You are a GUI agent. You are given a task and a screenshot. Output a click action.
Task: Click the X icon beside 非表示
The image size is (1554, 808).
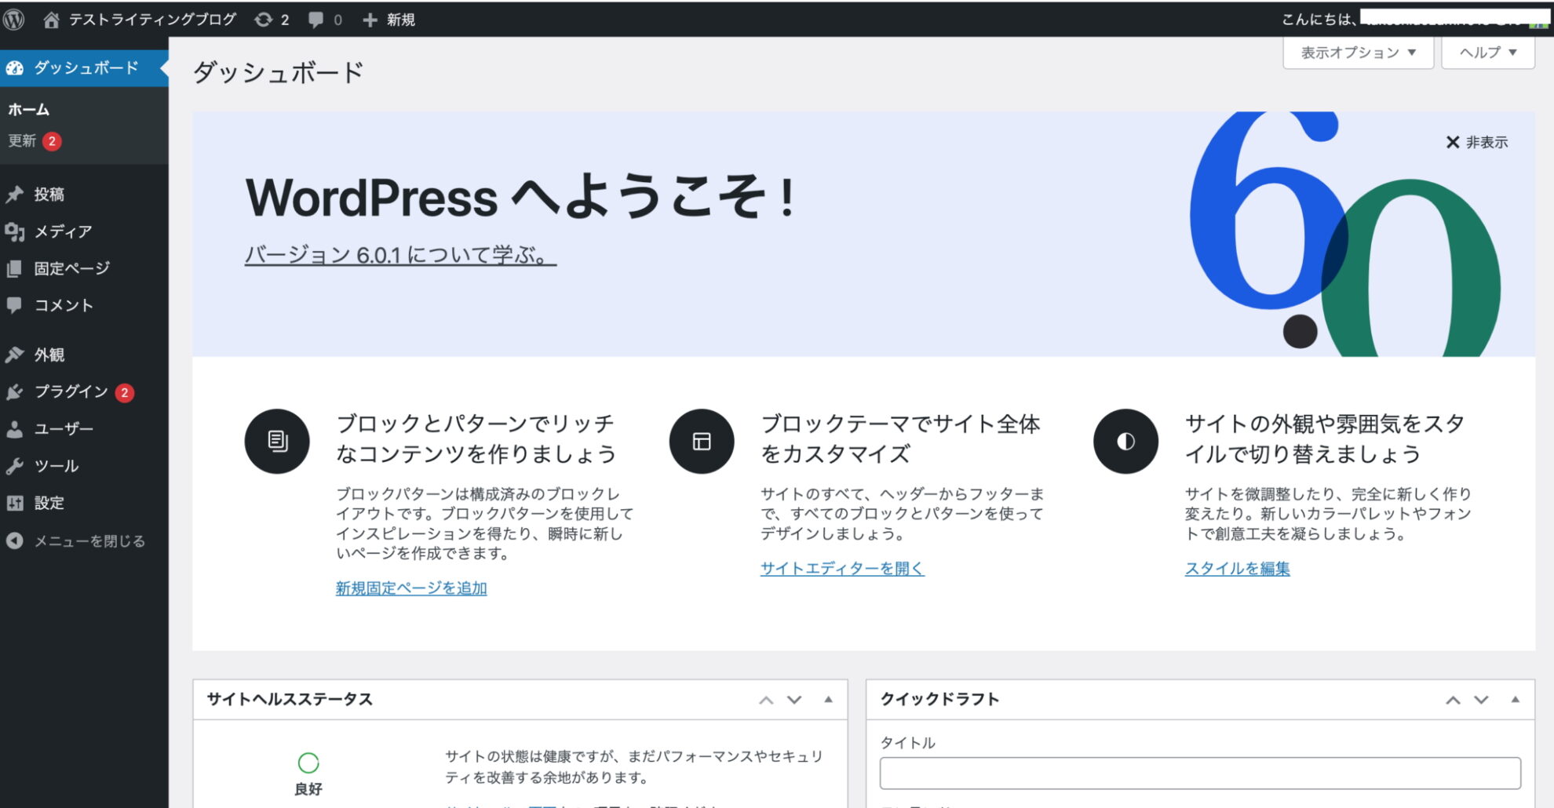coord(1452,142)
